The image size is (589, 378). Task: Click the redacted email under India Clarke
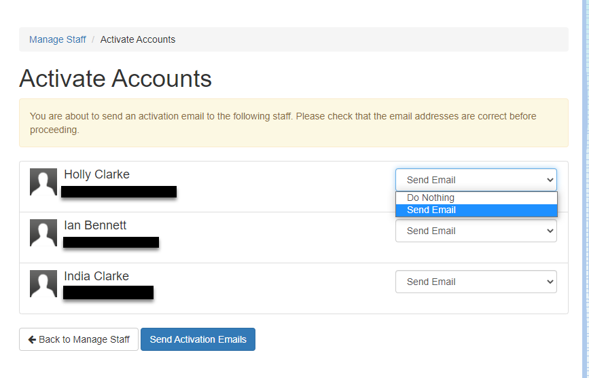(108, 292)
